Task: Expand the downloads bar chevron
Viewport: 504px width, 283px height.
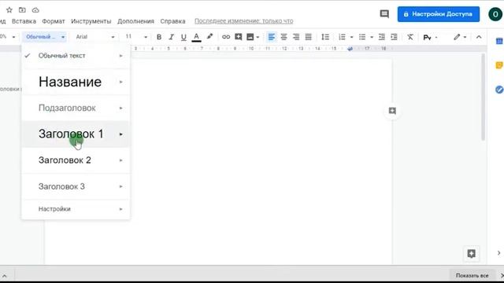Action: (x=5, y=276)
